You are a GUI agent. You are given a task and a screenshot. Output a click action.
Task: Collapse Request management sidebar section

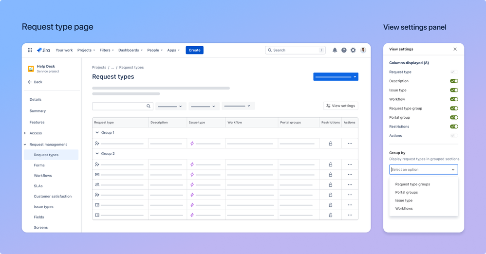pyautogui.click(x=25, y=145)
